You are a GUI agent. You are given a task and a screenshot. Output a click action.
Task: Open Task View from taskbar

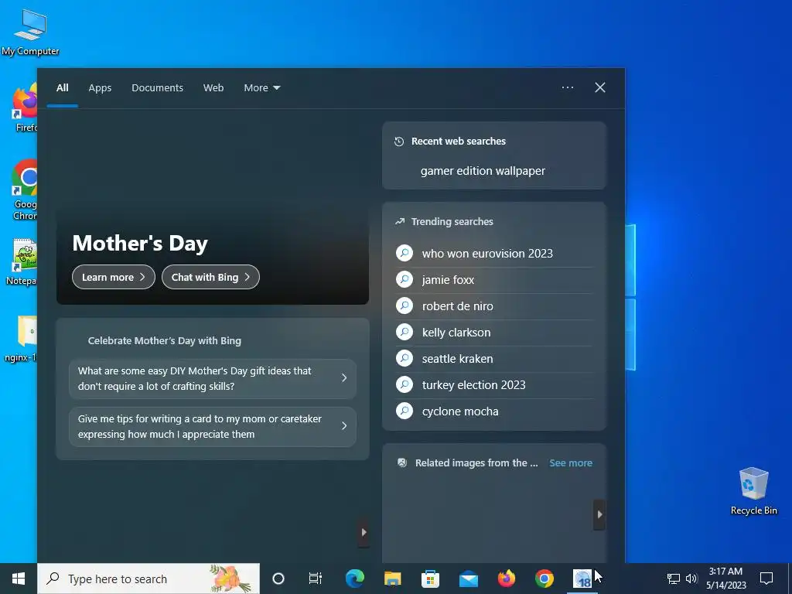[316, 579]
